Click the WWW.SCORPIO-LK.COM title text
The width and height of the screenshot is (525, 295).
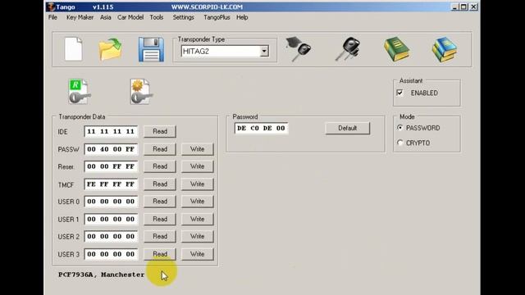coord(207,7)
